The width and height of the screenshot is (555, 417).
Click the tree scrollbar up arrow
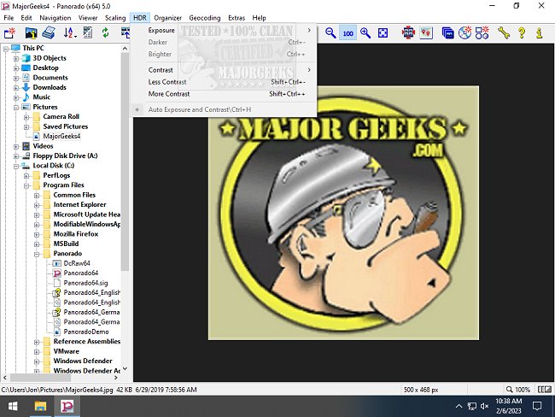click(x=125, y=48)
